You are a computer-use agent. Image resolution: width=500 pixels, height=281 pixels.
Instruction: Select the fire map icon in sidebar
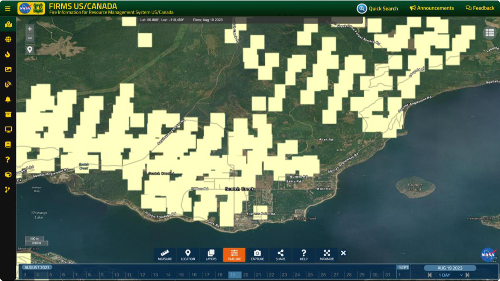pyautogui.click(x=8, y=25)
